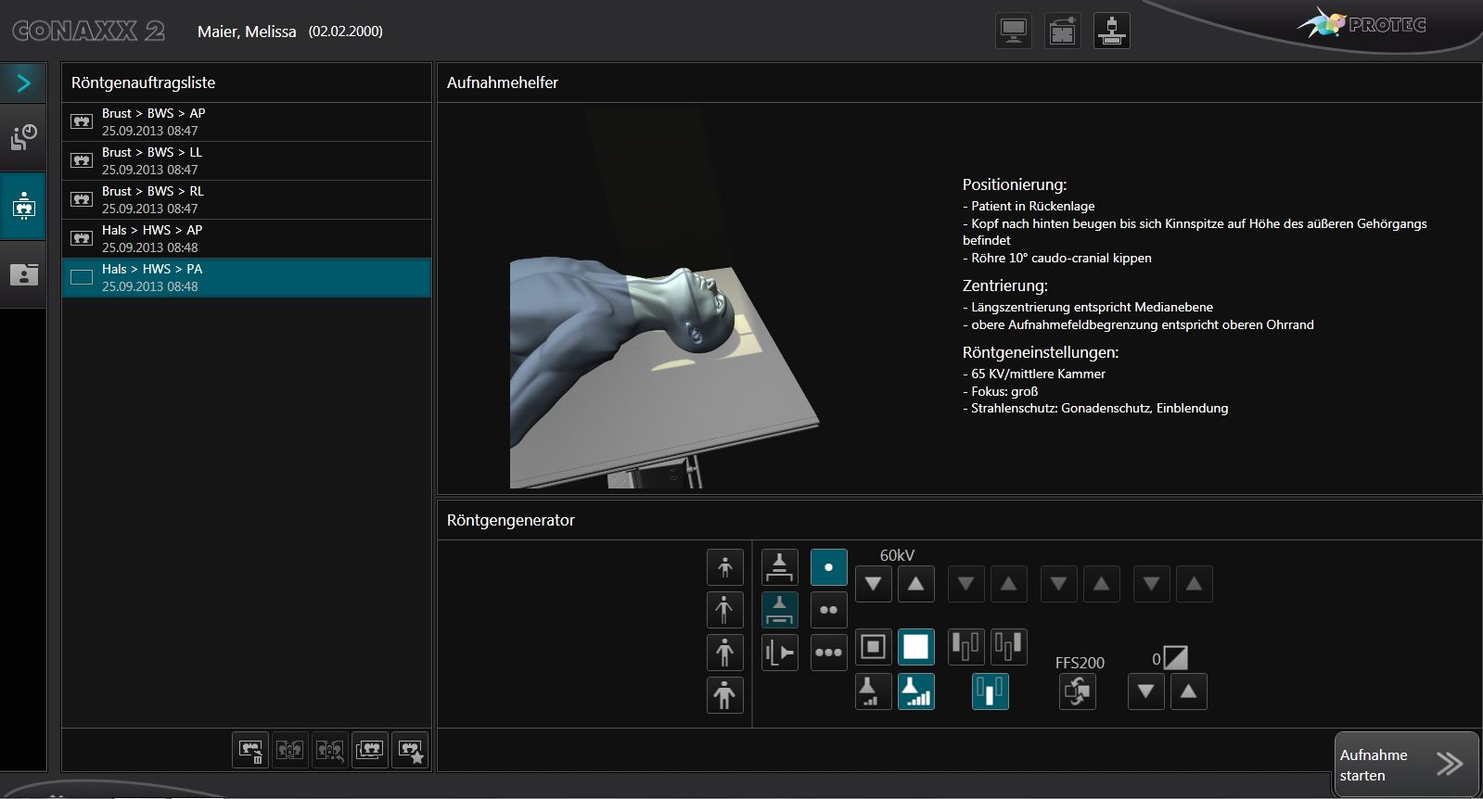Select the largest patient size figure
Image resolution: width=1483 pixels, height=799 pixels.
pos(724,695)
